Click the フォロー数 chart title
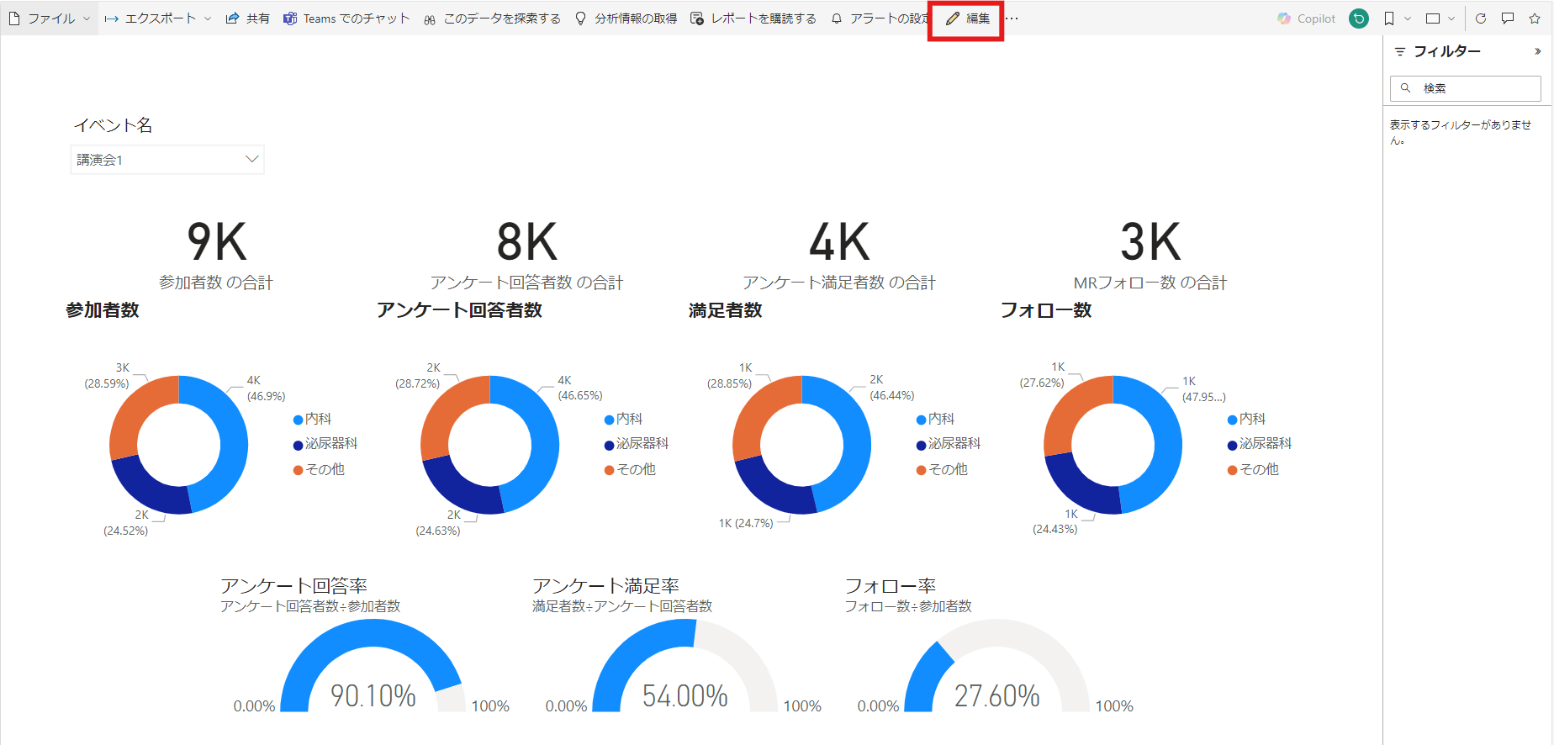The image size is (1554, 745). tap(1046, 310)
